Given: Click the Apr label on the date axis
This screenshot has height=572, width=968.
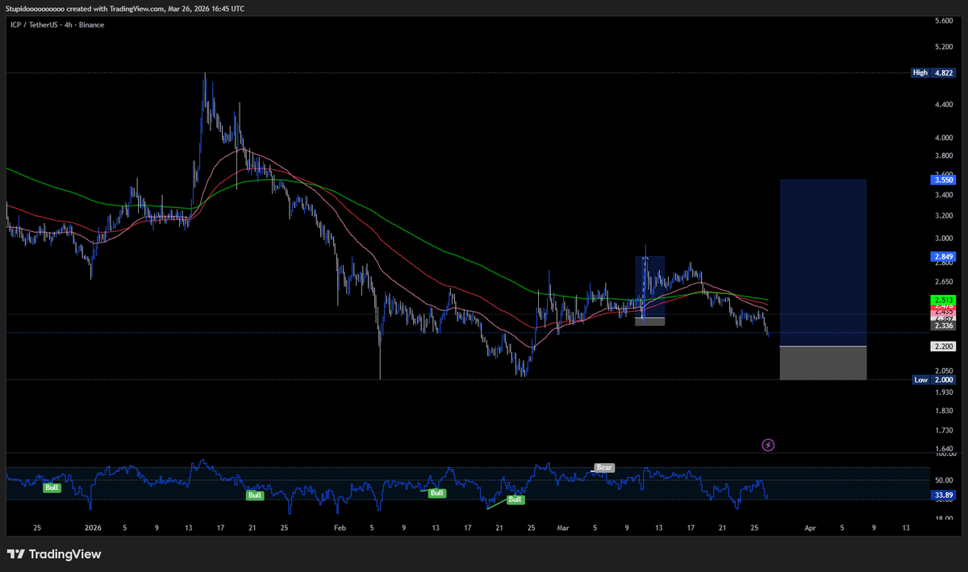Looking at the screenshot, I should (x=810, y=528).
